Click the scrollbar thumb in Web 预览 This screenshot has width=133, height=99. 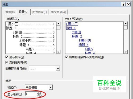tap(126, 27)
